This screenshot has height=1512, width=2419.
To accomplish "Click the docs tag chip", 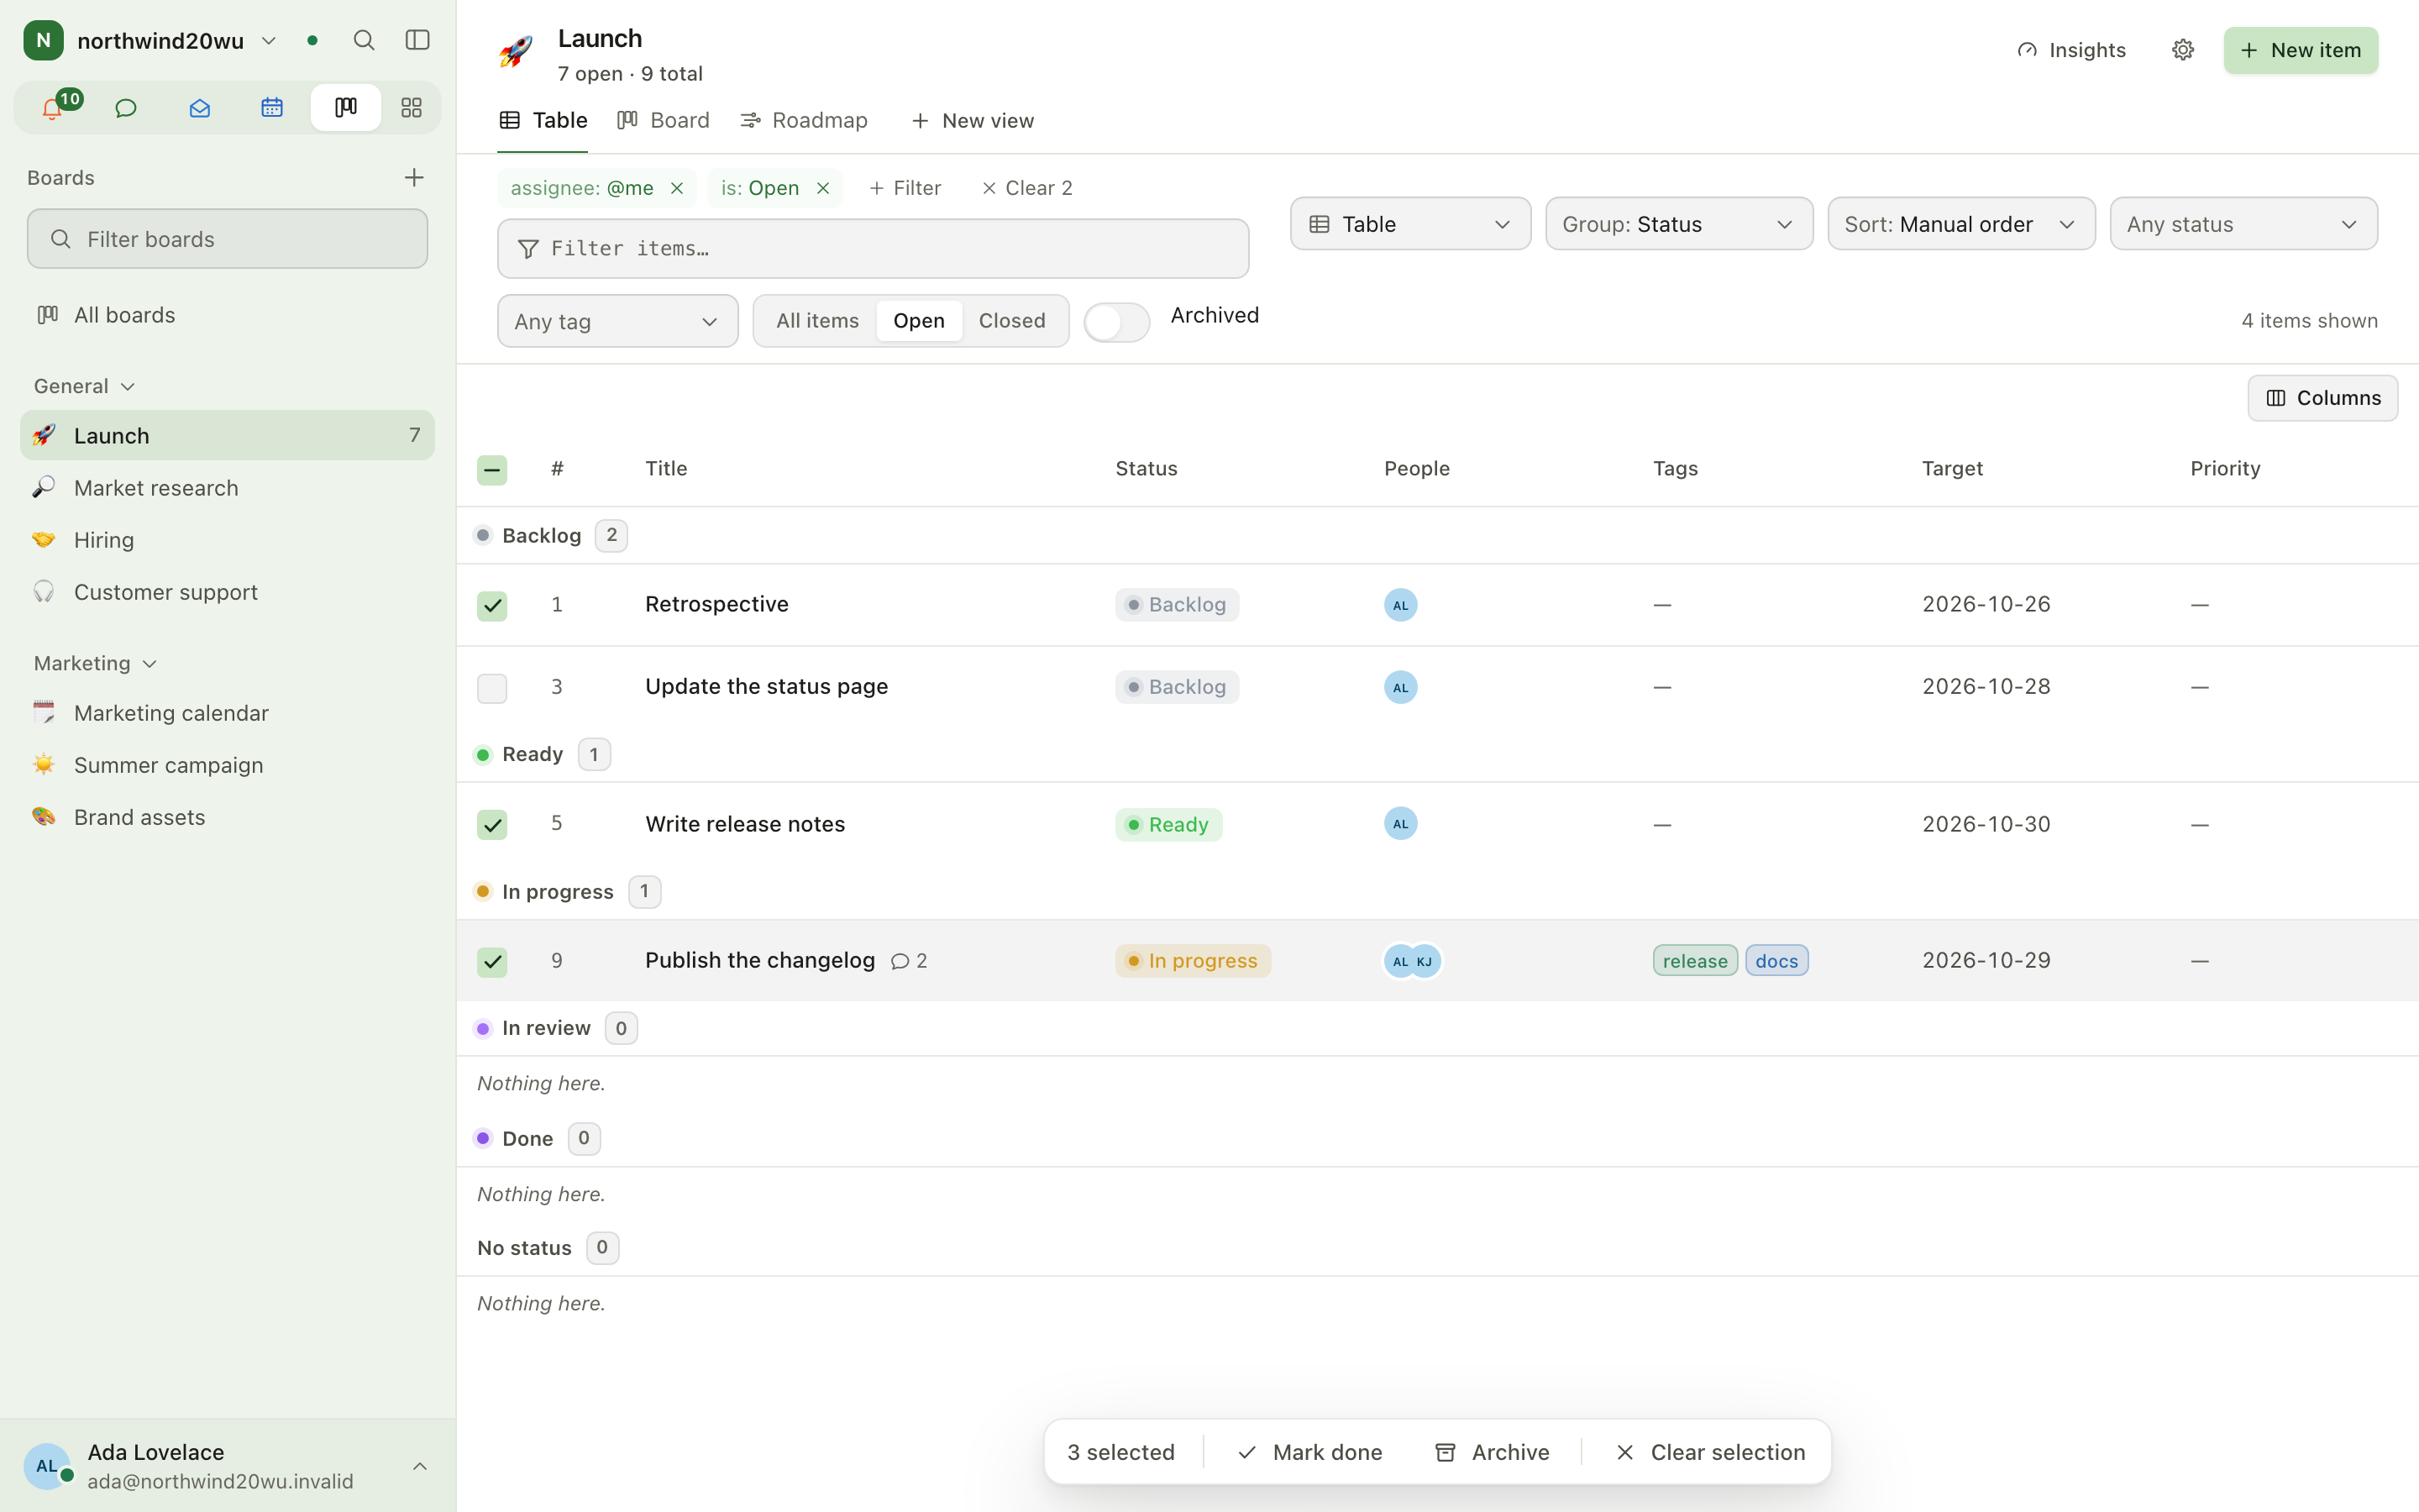I will click(x=1776, y=961).
